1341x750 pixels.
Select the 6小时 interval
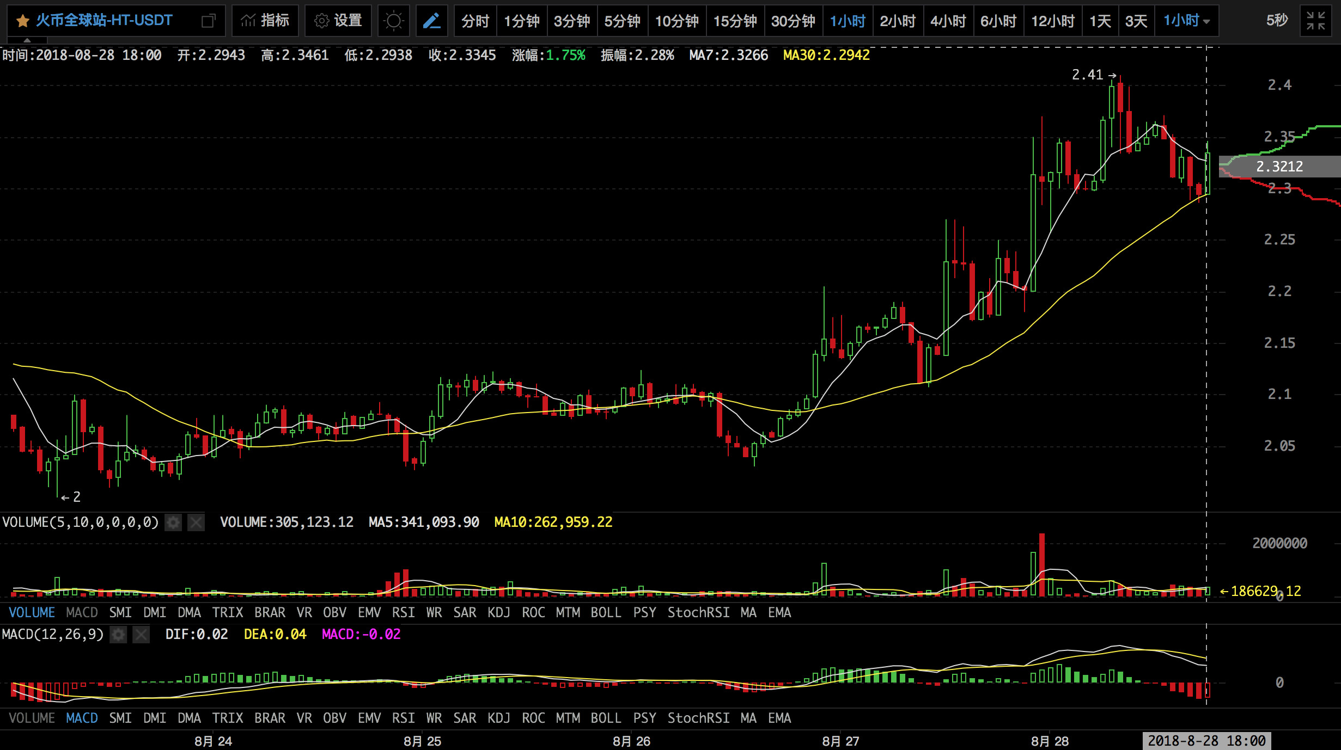point(998,21)
